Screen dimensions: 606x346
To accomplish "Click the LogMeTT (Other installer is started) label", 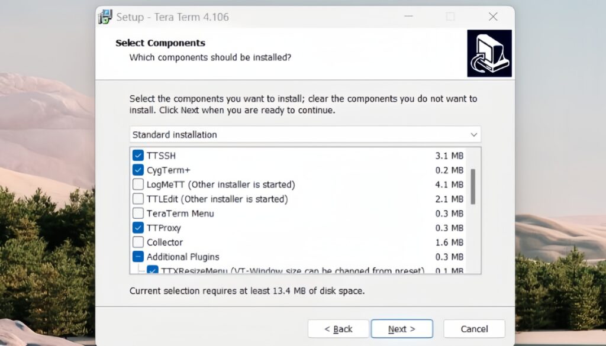I will coord(221,185).
